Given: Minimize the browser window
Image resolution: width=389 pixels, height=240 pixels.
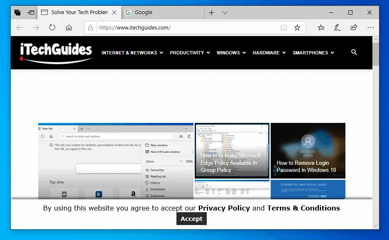Looking at the screenshot, I should coord(331,12).
